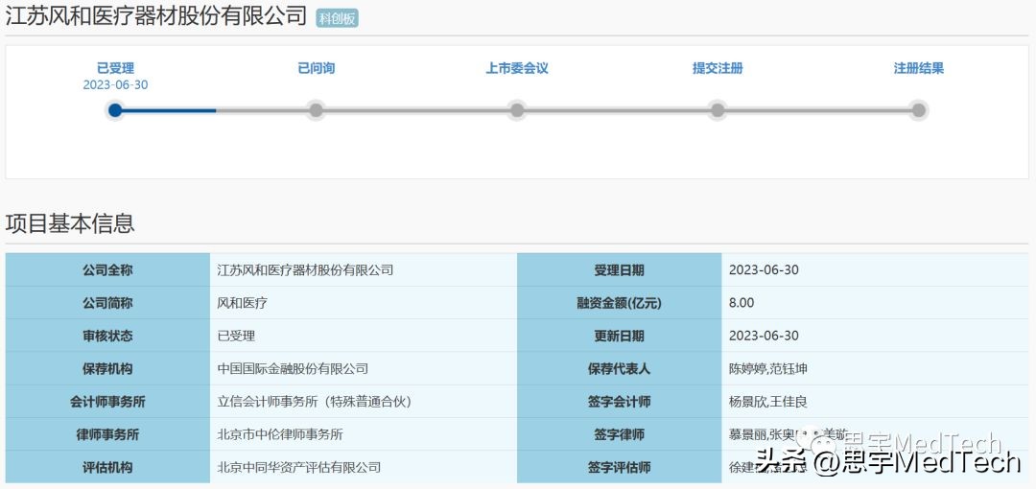Click the 更新日期 header cell

point(619,336)
